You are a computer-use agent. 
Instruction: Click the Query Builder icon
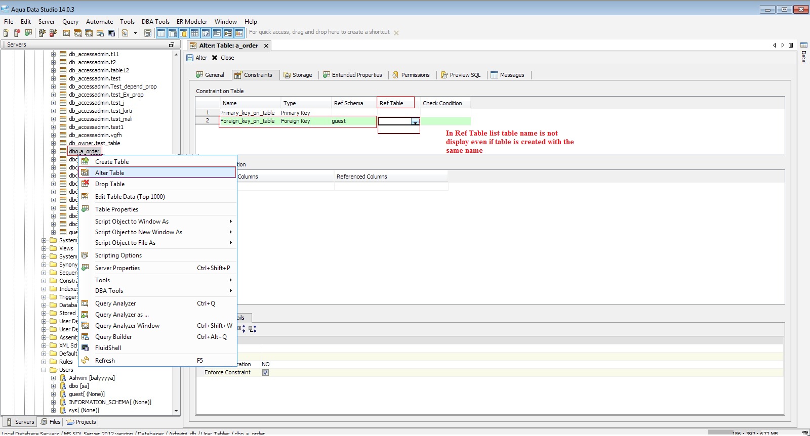click(85, 336)
